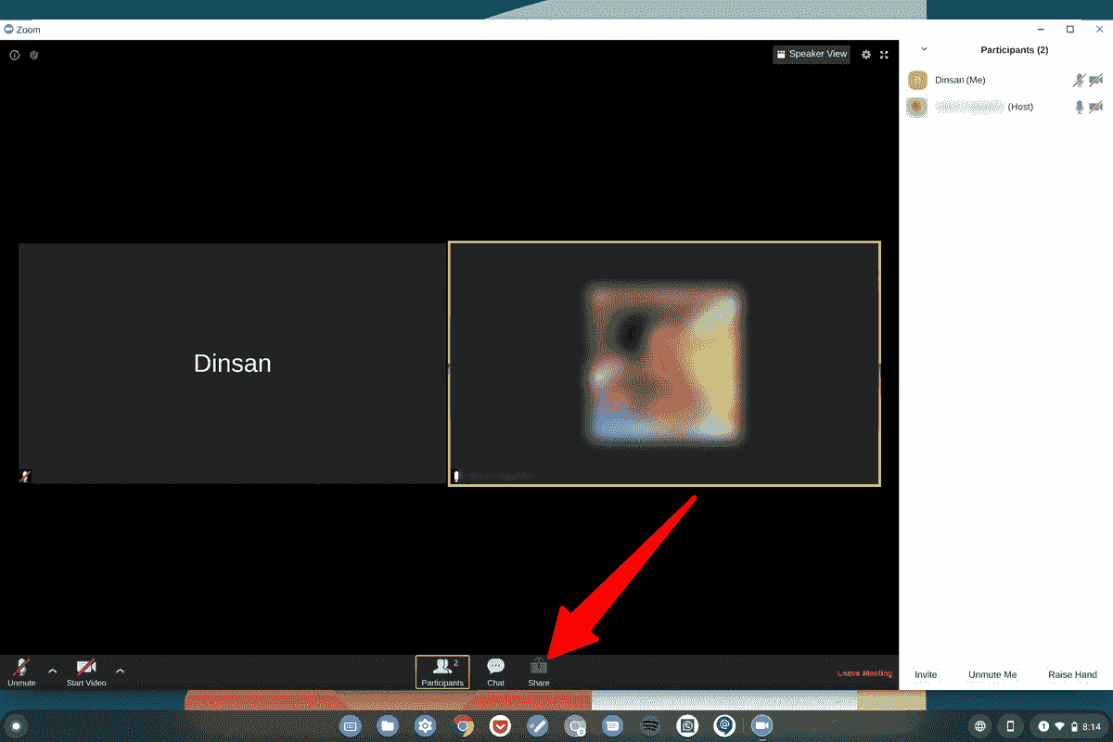Screen dimensions: 1113x742
Task: Click the meeting info icon top left
Action: point(14,55)
